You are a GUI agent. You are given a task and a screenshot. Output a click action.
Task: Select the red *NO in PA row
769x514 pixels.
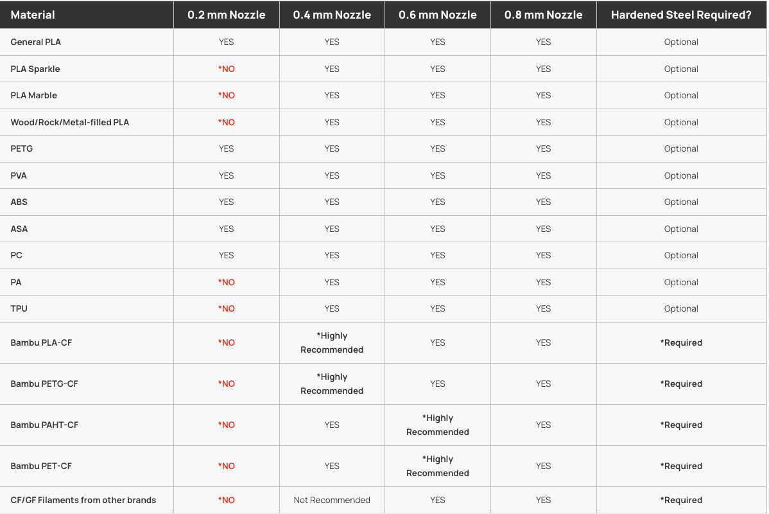click(227, 282)
